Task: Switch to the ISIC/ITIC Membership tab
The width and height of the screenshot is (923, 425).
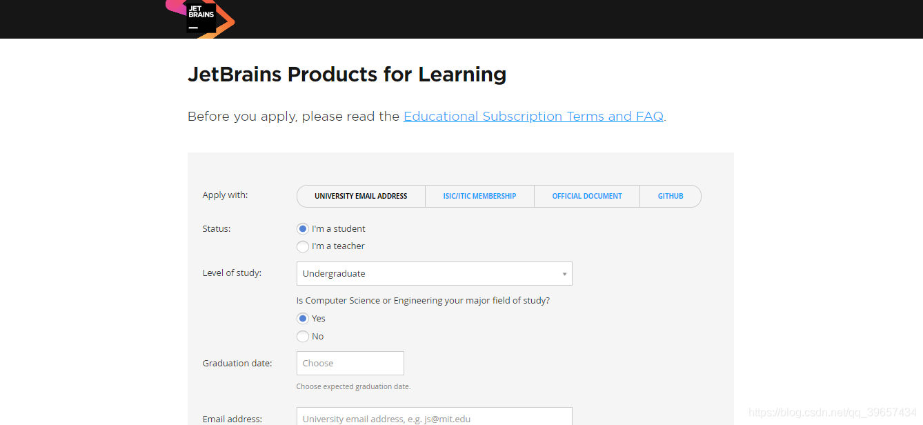Action: pyautogui.click(x=479, y=196)
